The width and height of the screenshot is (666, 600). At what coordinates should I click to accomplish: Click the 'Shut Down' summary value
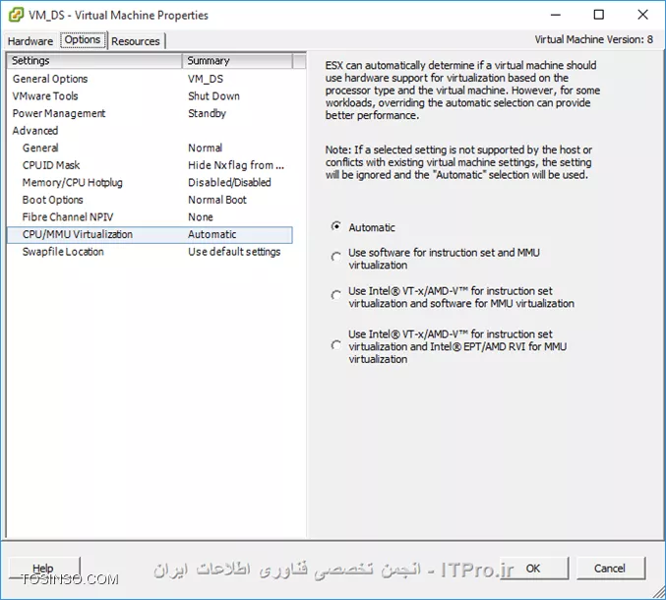click(213, 96)
